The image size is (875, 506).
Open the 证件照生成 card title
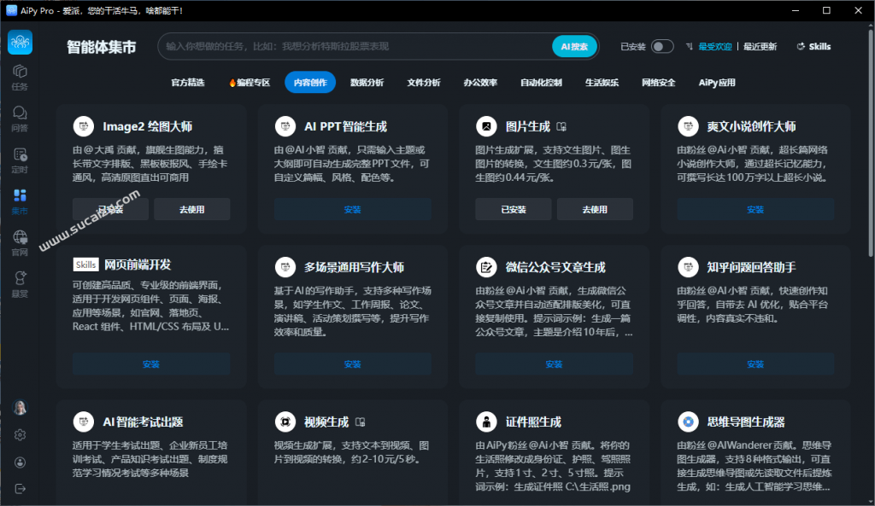coord(533,422)
